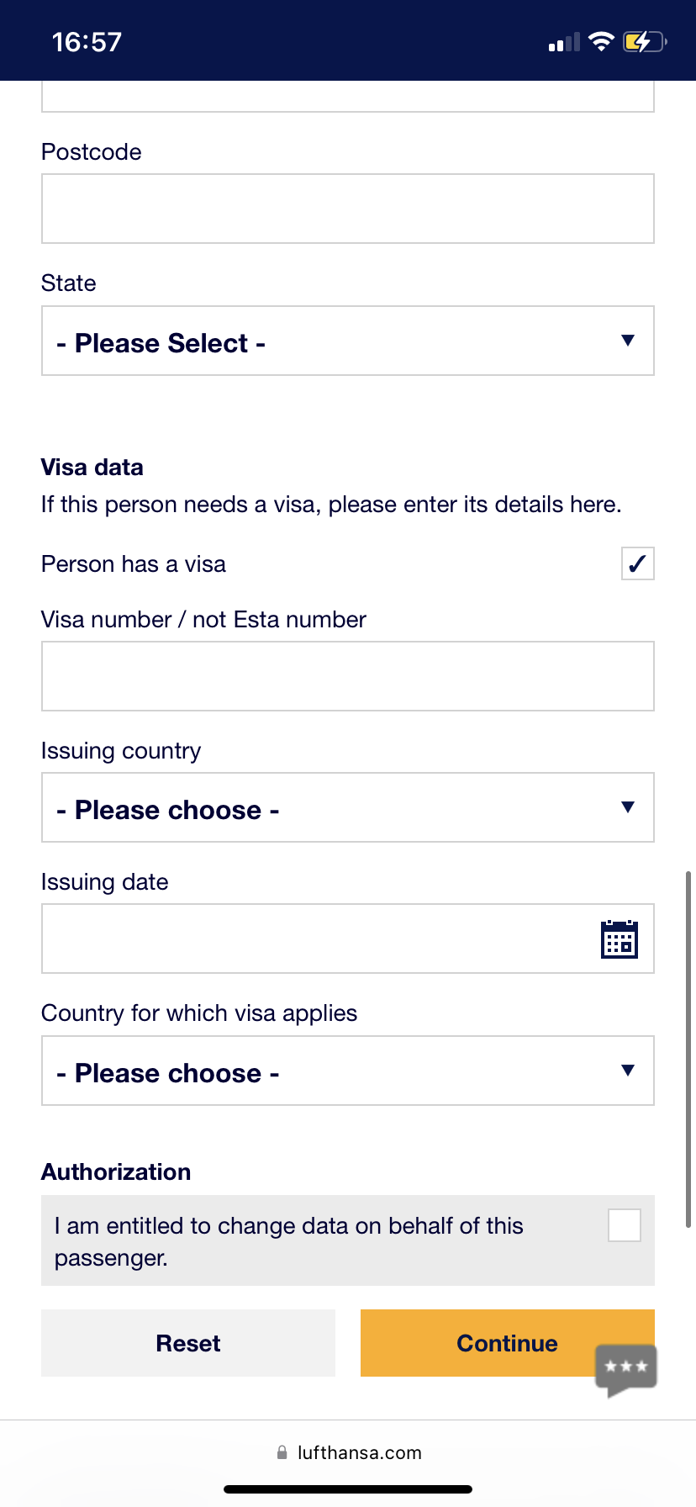Check the entitled to change data authorization box
The width and height of the screenshot is (696, 1507).
coord(625,1225)
